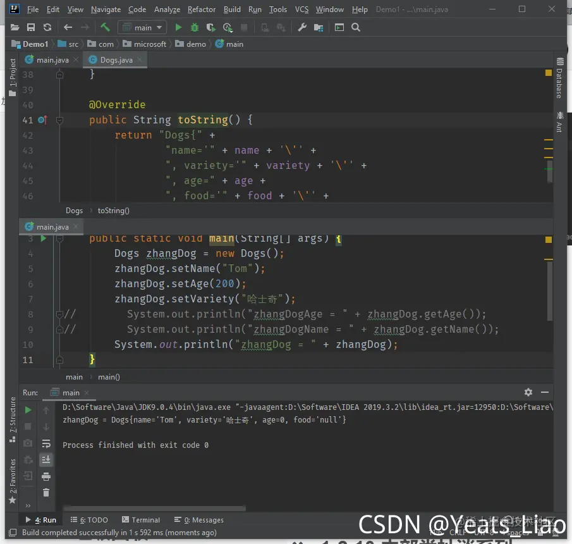Open the Analyze menu
Screen dimensions: 572x544
(167, 9)
